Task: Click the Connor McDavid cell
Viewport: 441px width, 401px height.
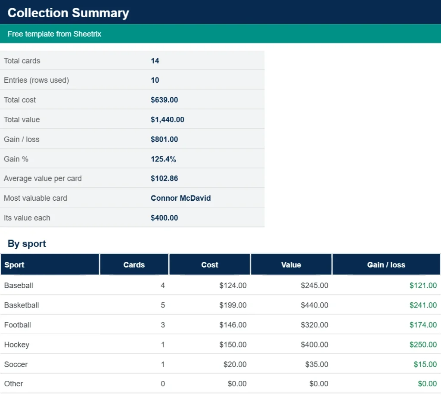Action: (180, 198)
